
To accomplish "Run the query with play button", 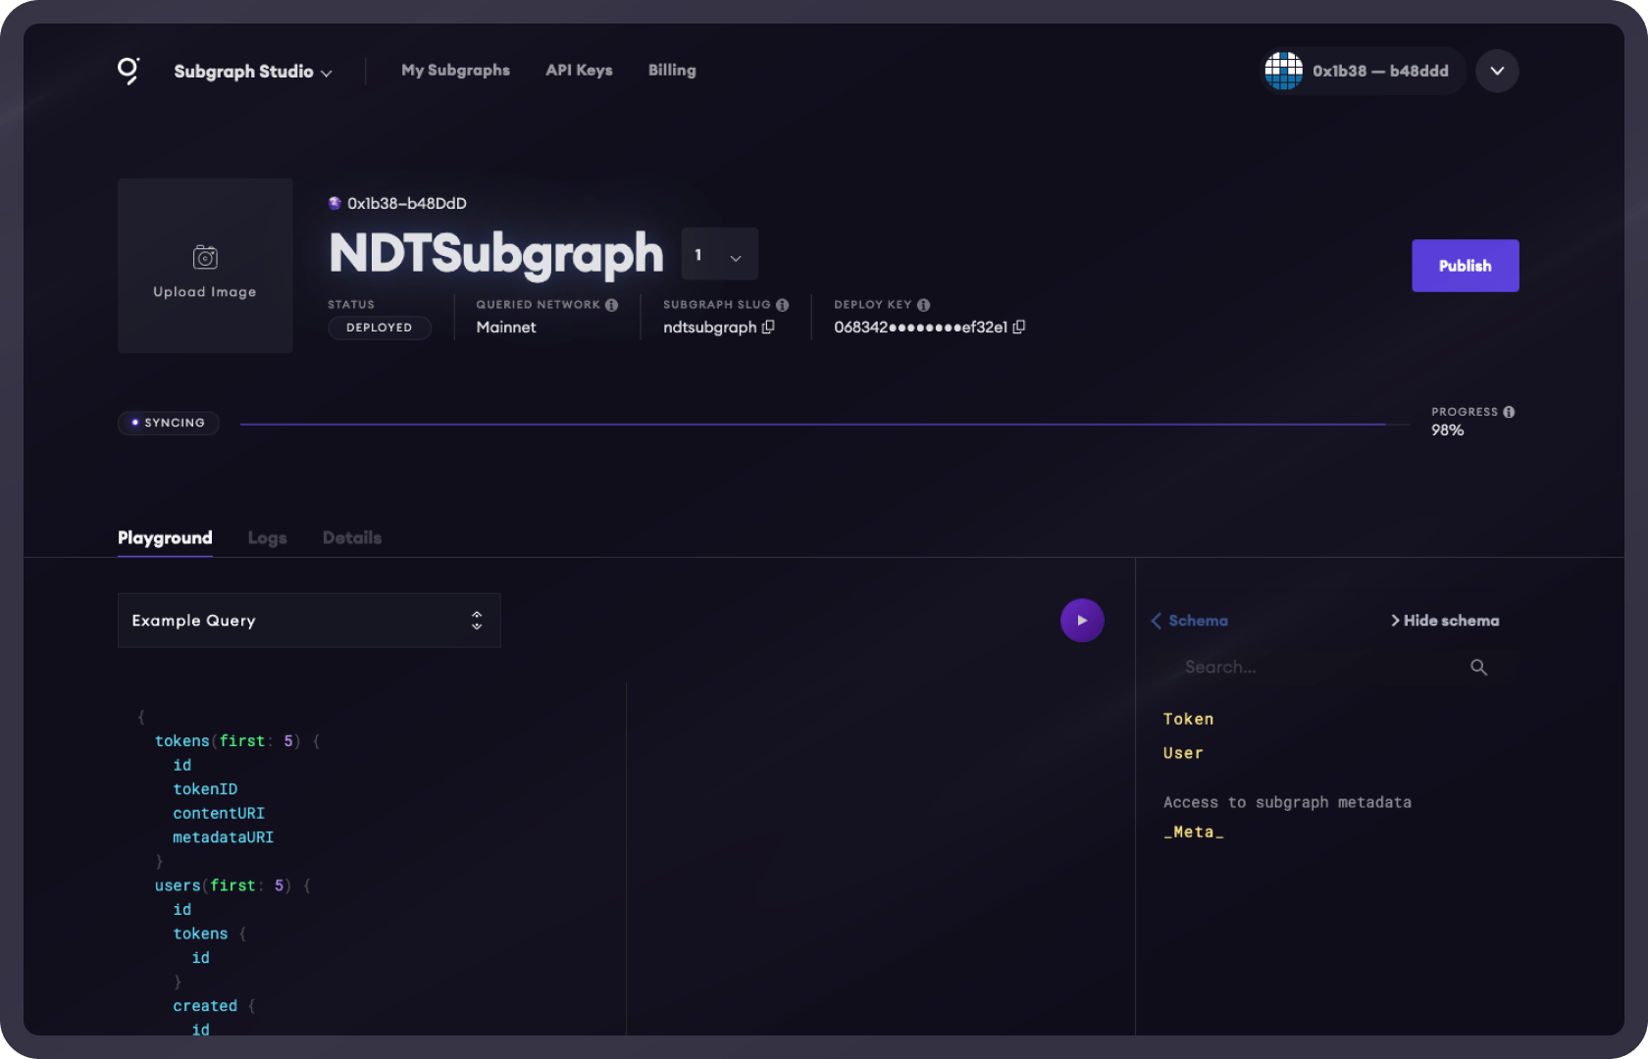I will coord(1082,621).
